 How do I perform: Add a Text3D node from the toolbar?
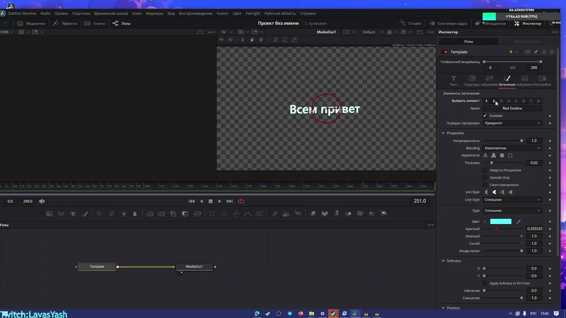click(337, 213)
